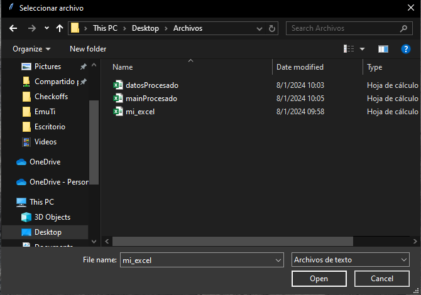The height and width of the screenshot is (295, 421).
Task: Click the 3D Objects cube icon
Action: tap(26, 217)
